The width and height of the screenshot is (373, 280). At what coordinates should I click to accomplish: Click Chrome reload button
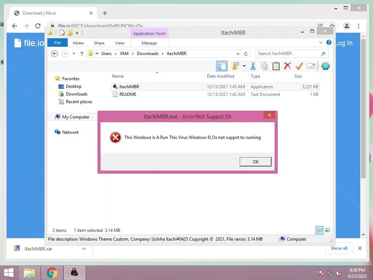pos(38,26)
